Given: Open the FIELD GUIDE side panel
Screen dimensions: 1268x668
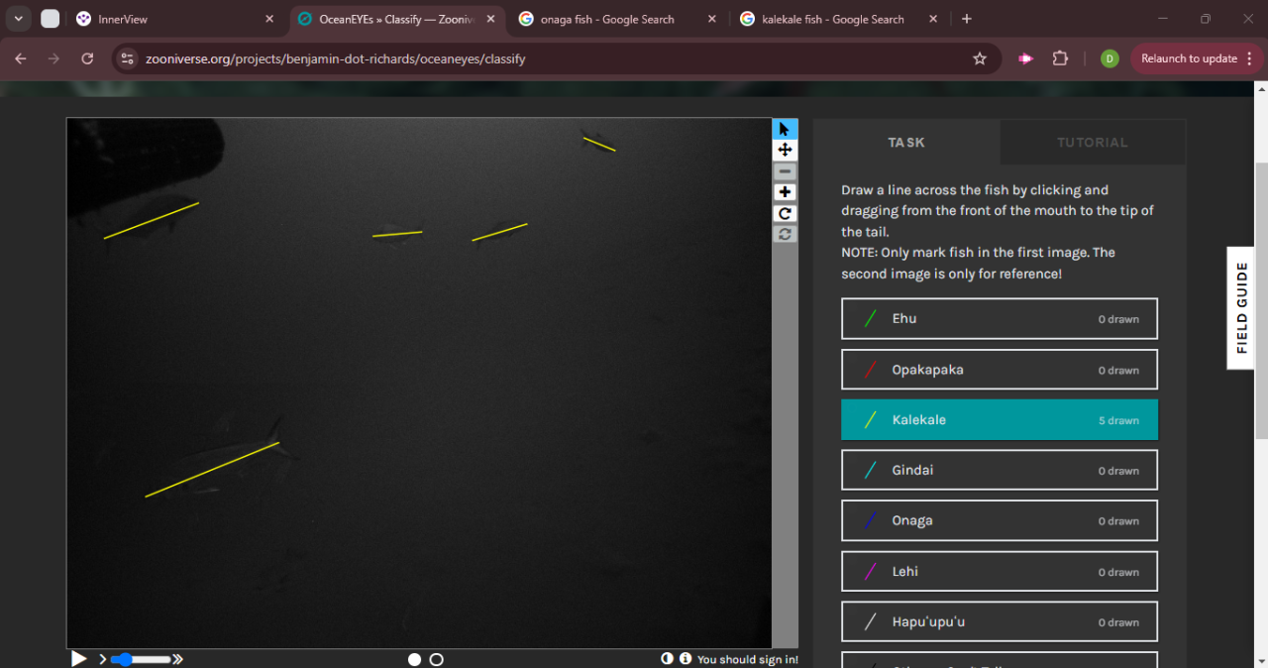Looking at the screenshot, I should pyautogui.click(x=1241, y=308).
